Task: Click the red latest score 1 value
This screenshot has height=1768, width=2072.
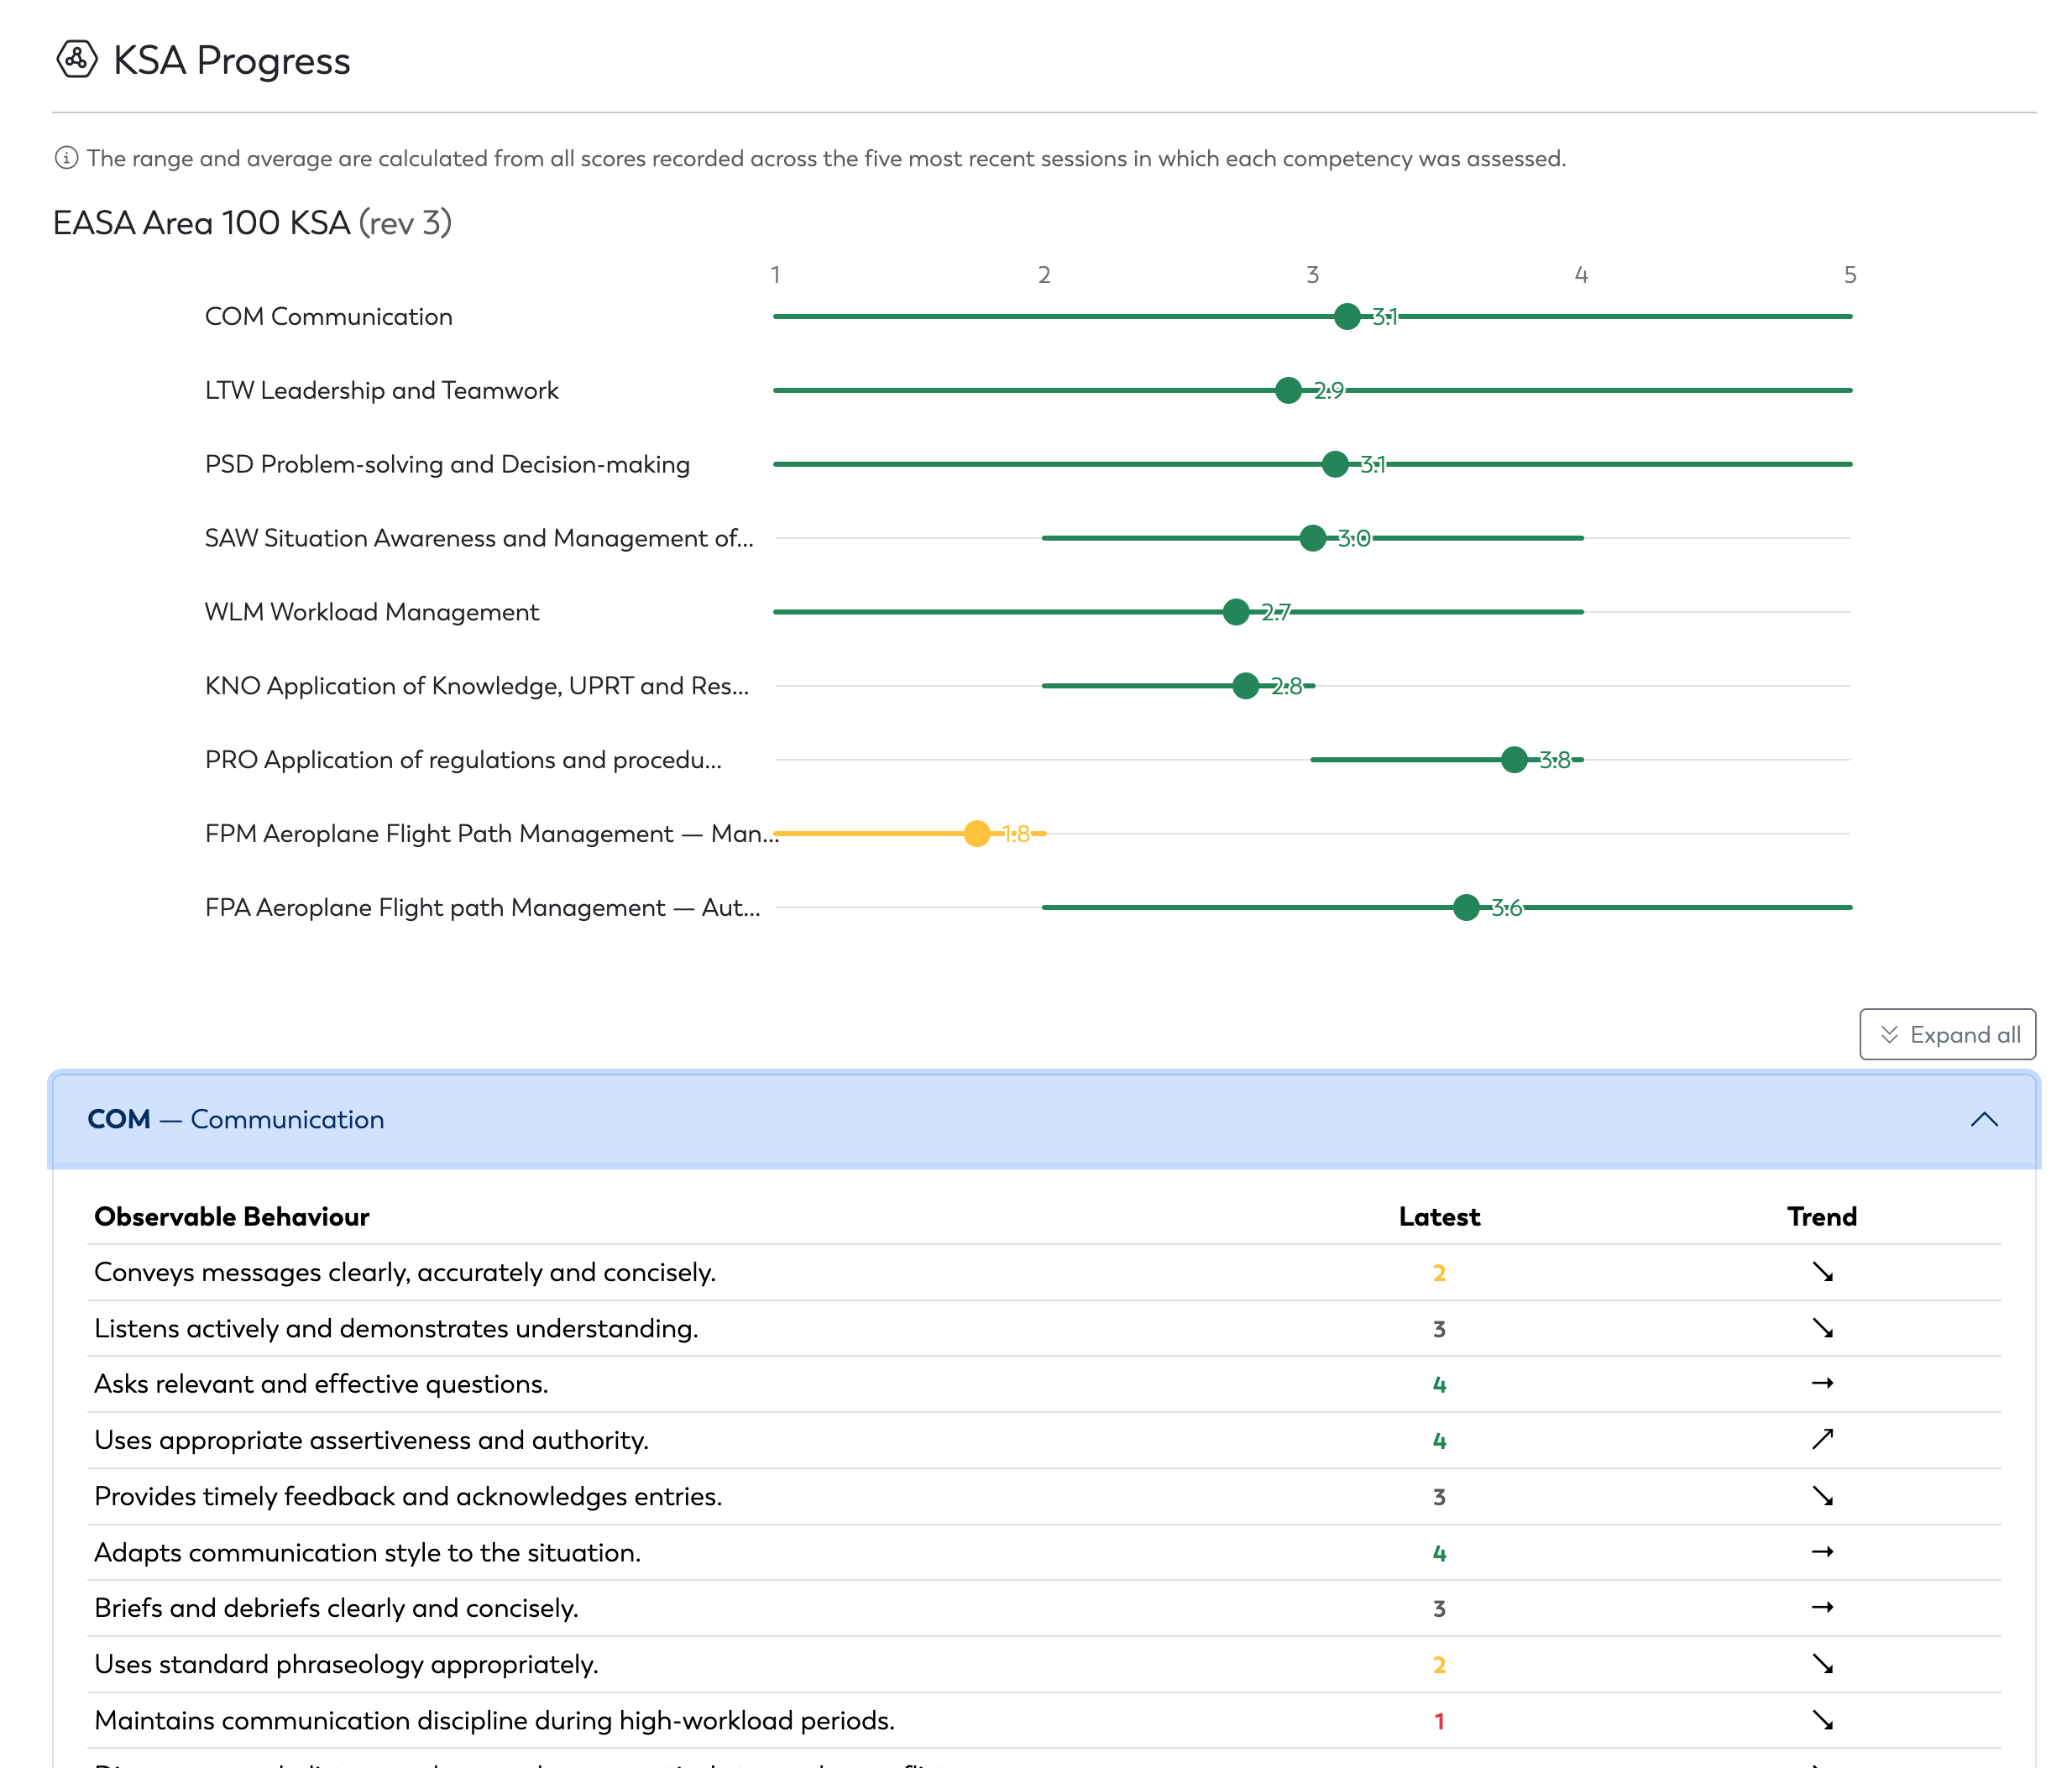Action: point(1439,1721)
